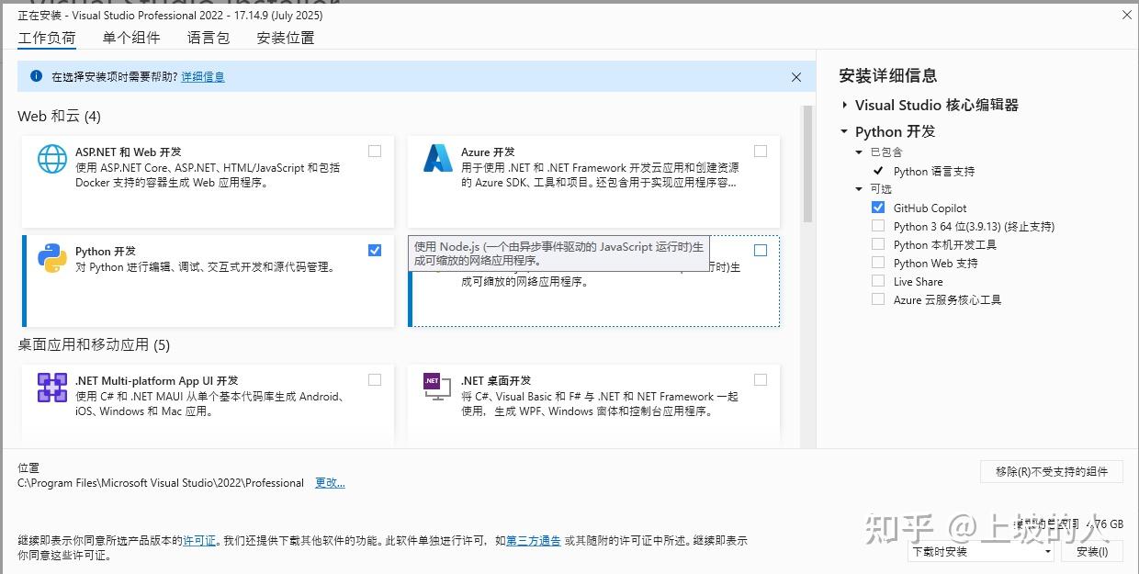Image resolution: width=1139 pixels, height=574 pixels.
Task: Click the Python workload logo icon
Action: coord(52,258)
